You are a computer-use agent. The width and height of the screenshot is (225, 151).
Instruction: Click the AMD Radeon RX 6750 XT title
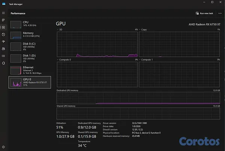coord(204,24)
